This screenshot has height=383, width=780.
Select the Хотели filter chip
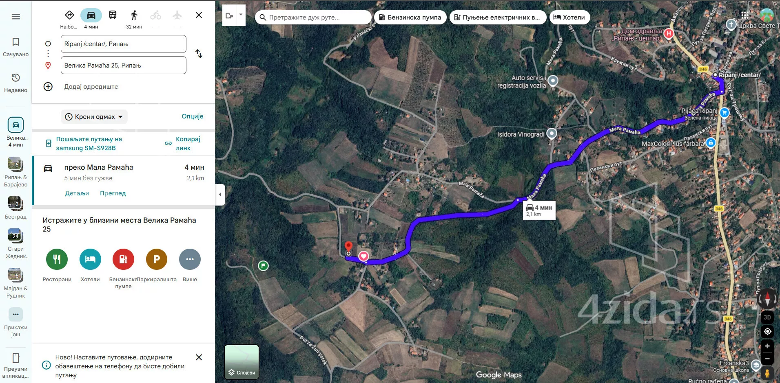[x=569, y=18]
